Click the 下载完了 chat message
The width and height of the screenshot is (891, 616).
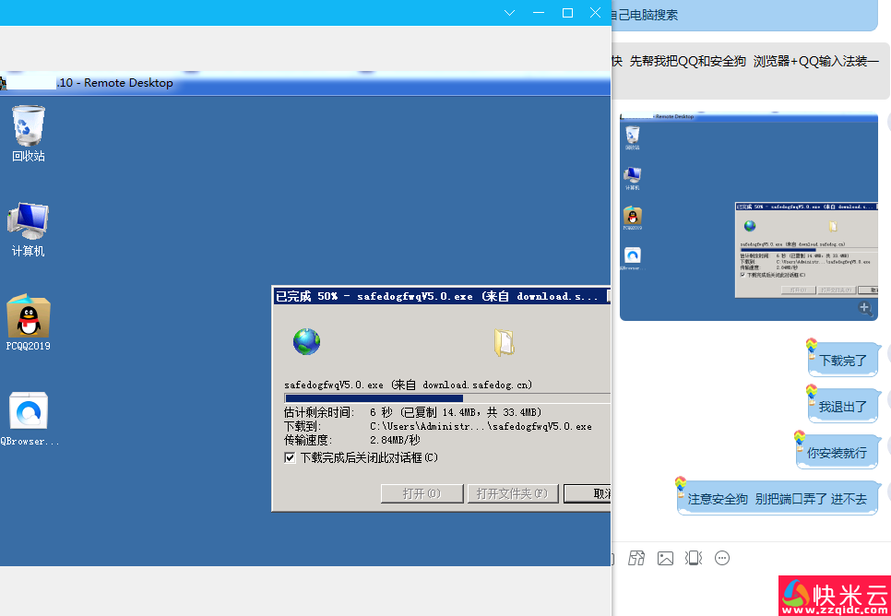[x=843, y=361]
